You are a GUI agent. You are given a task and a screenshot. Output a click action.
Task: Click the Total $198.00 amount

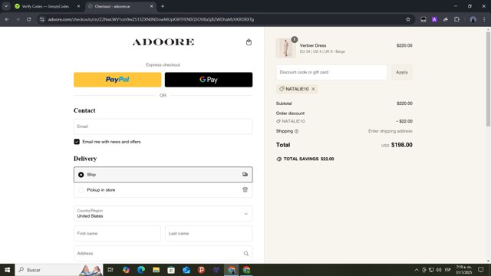[x=402, y=145]
